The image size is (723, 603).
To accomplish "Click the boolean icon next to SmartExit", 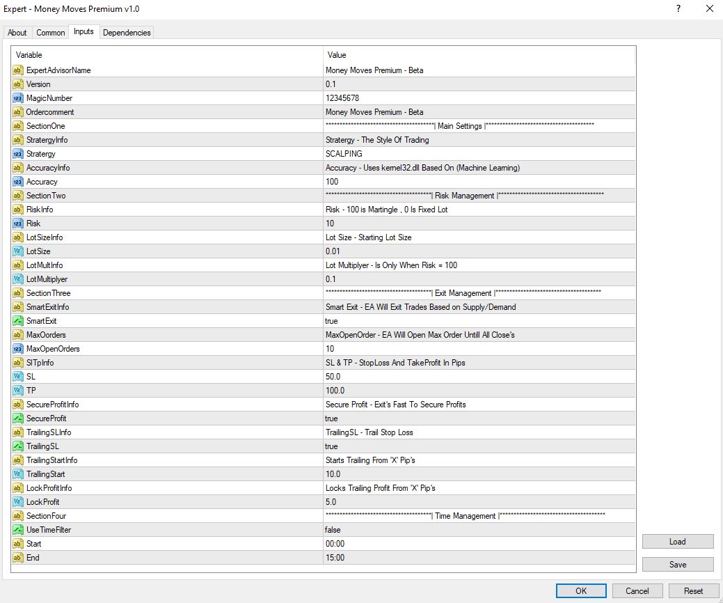I will pyautogui.click(x=17, y=321).
